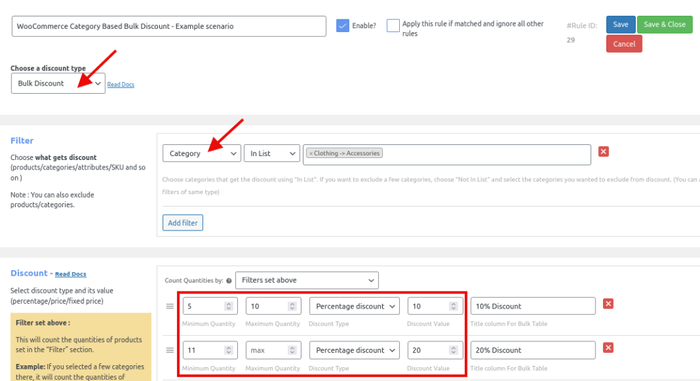Click the Filter section heading

[22, 141]
